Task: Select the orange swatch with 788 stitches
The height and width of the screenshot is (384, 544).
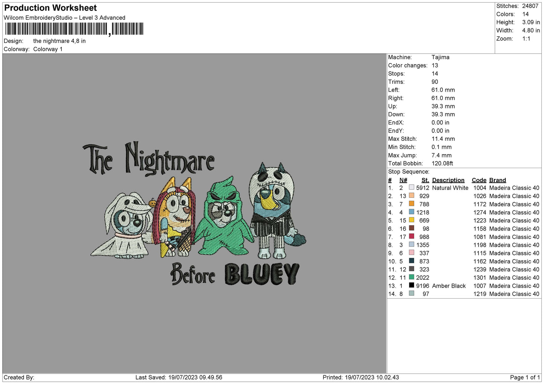Action: (x=411, y=204)
